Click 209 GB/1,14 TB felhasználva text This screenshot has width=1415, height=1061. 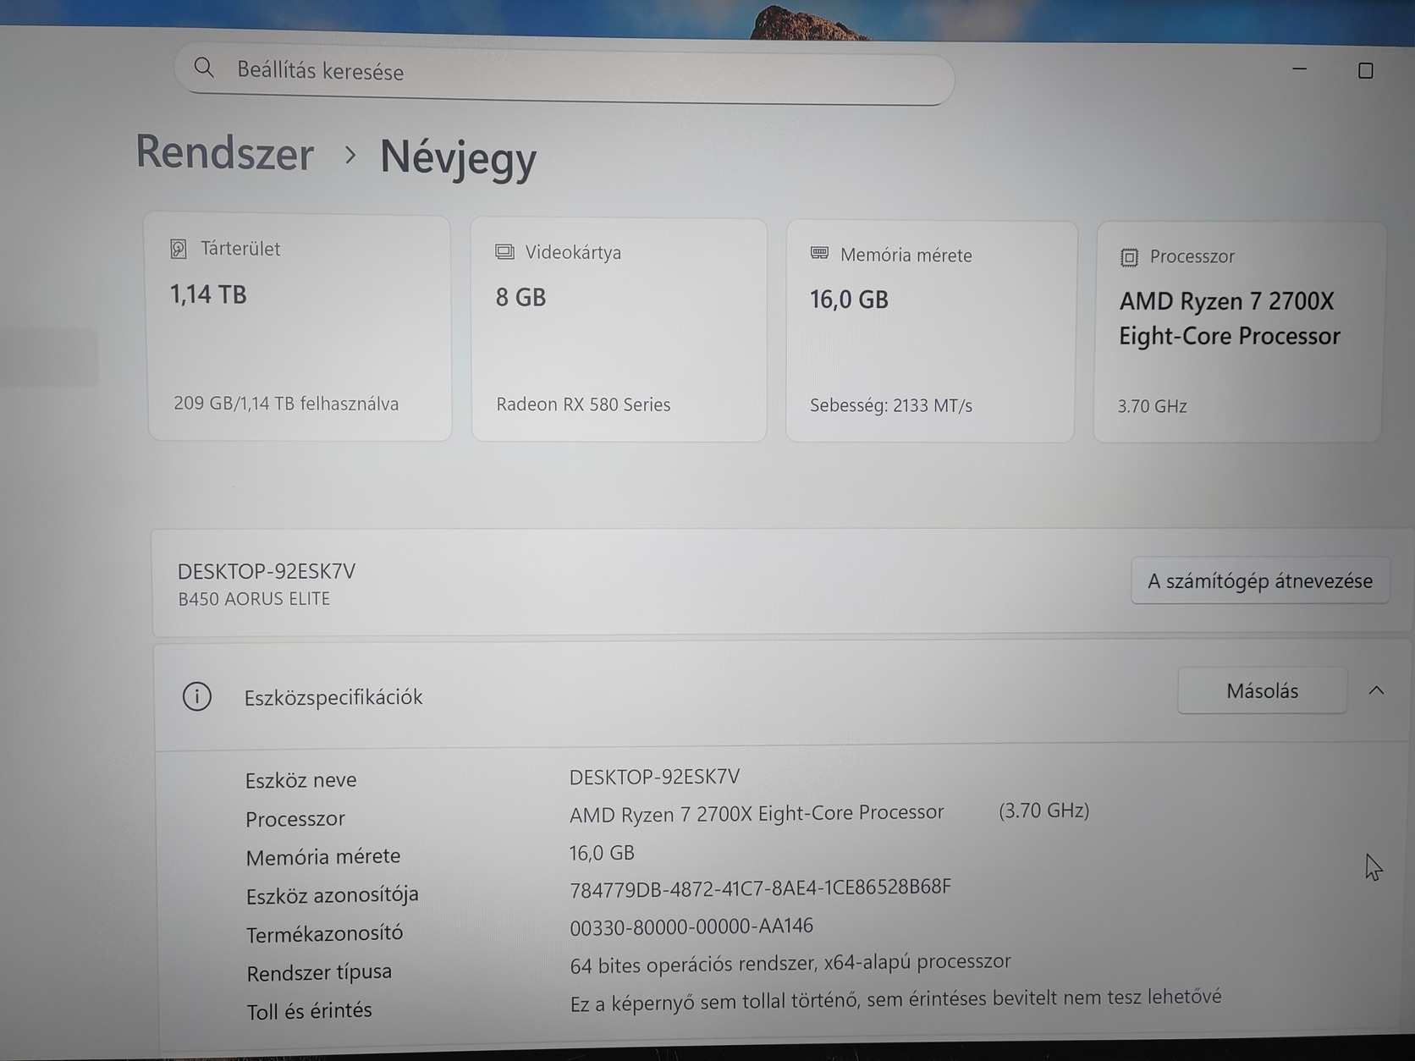click(x=286, y=404)
